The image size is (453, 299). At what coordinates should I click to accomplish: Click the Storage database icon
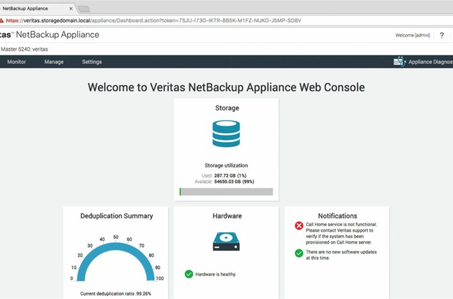point(227,134)
